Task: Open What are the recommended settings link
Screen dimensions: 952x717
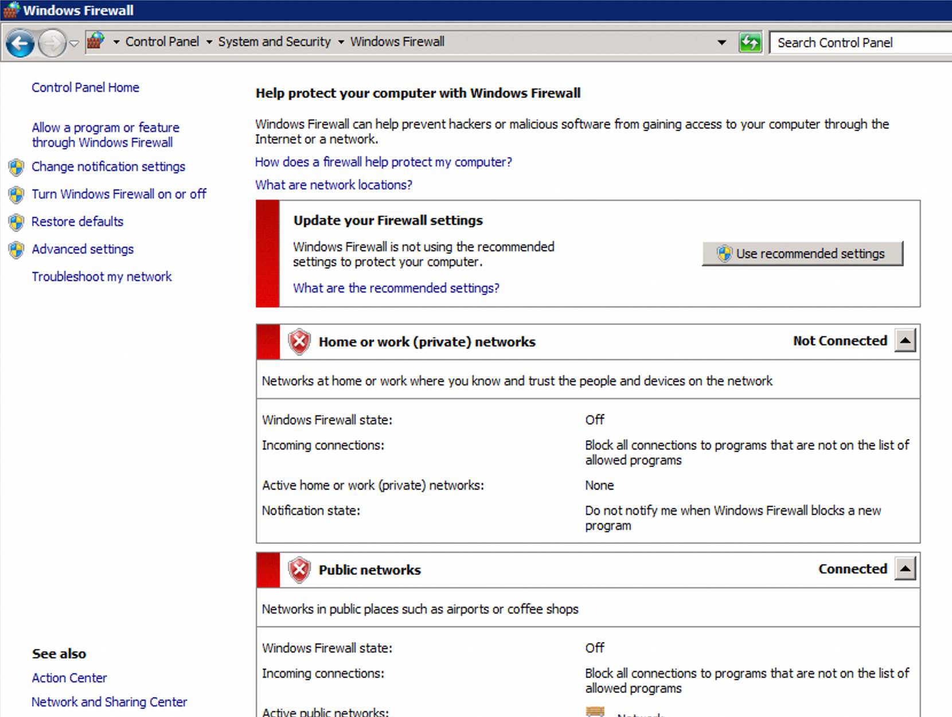Action: [x=396, y=288]
